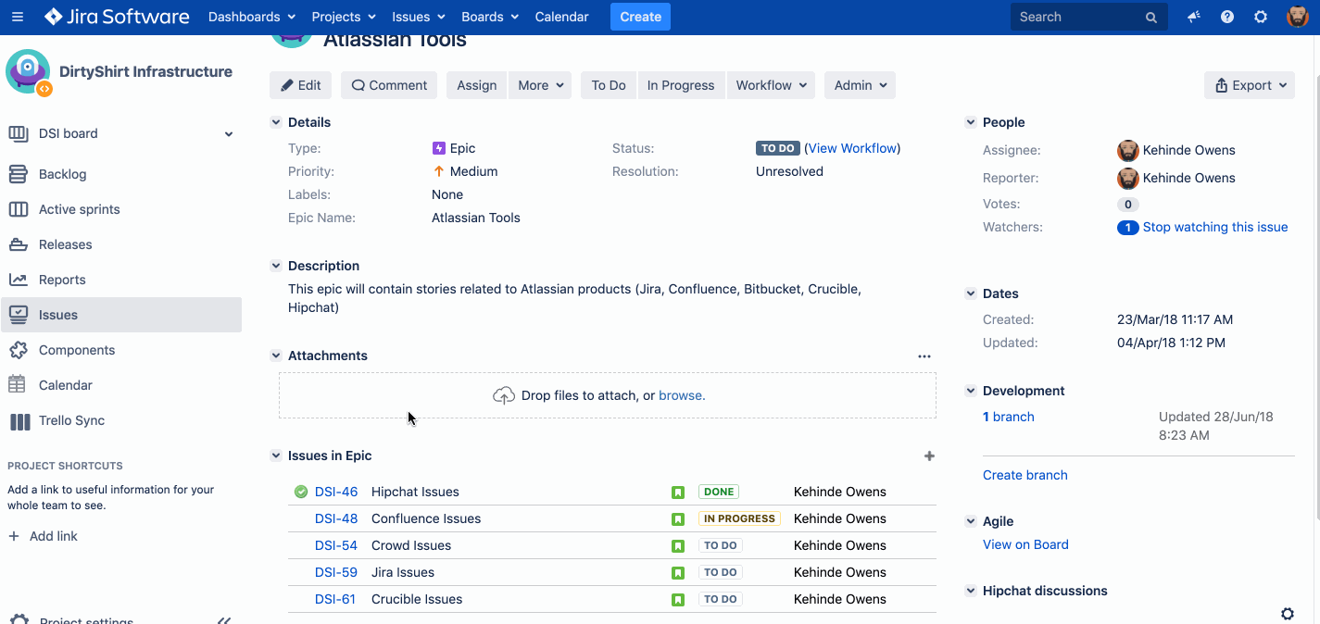The image size is (1320, 624).
Task: Open the Attachments three-dot options menu
Action: click(924, 356)
